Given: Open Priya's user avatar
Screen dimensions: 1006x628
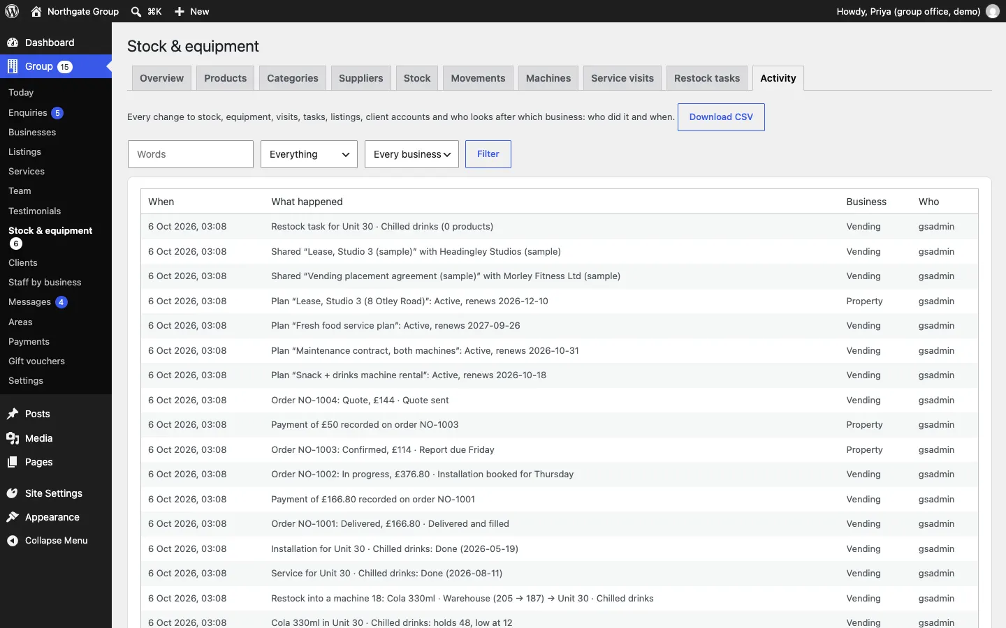Looking at the screenshot, I should 993,11.
